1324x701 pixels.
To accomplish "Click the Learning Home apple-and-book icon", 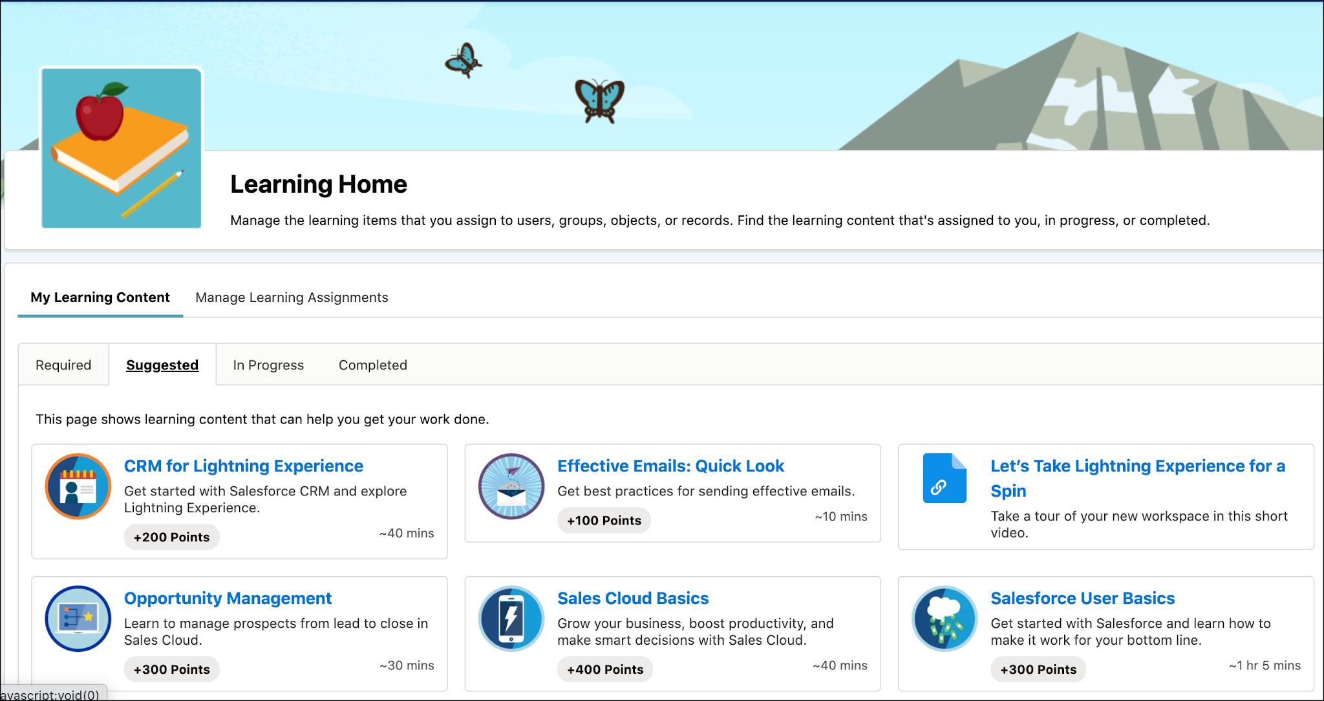I will pos(120,146).
